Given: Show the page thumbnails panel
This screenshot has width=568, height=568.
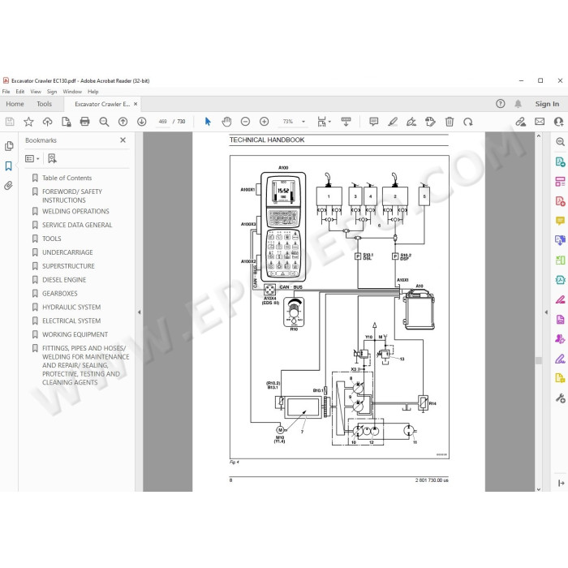Looking at the screenshot, I should (9, 145).
